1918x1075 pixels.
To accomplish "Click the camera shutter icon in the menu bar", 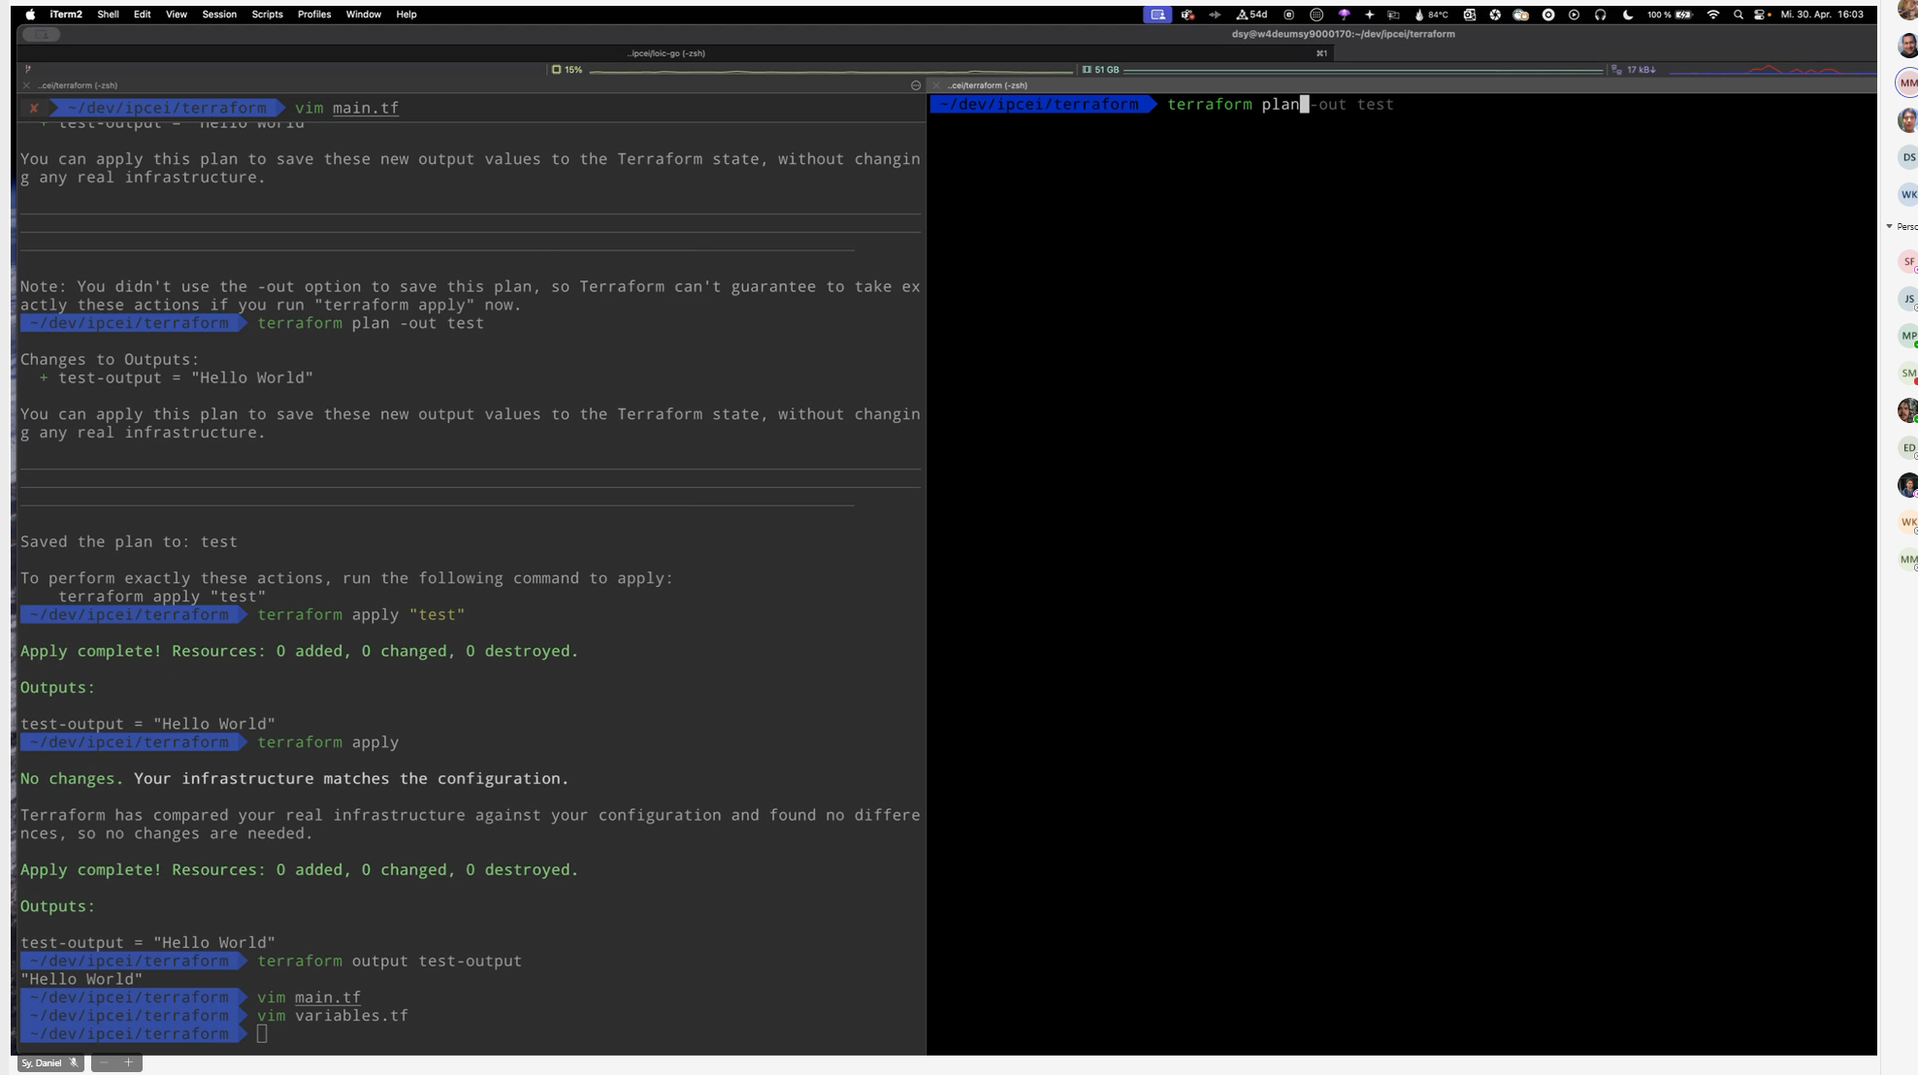I will pyautogui.click(x=1495, y=15).
